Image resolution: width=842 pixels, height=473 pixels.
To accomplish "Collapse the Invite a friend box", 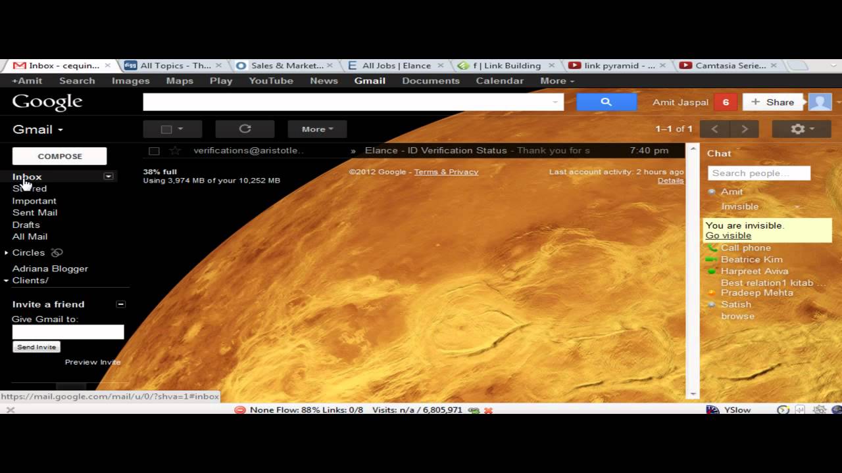I will point(121,304).
